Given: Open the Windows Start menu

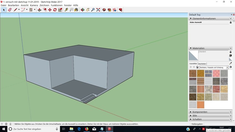Looking at the screenshot, I should 3,129.
